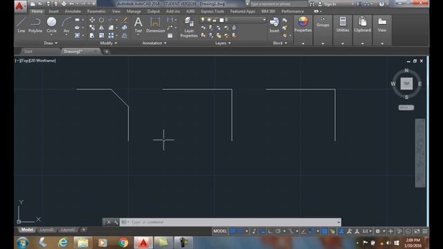Open the Express Tools ribbon tab
Screen dimensions: 443x249
213,11
